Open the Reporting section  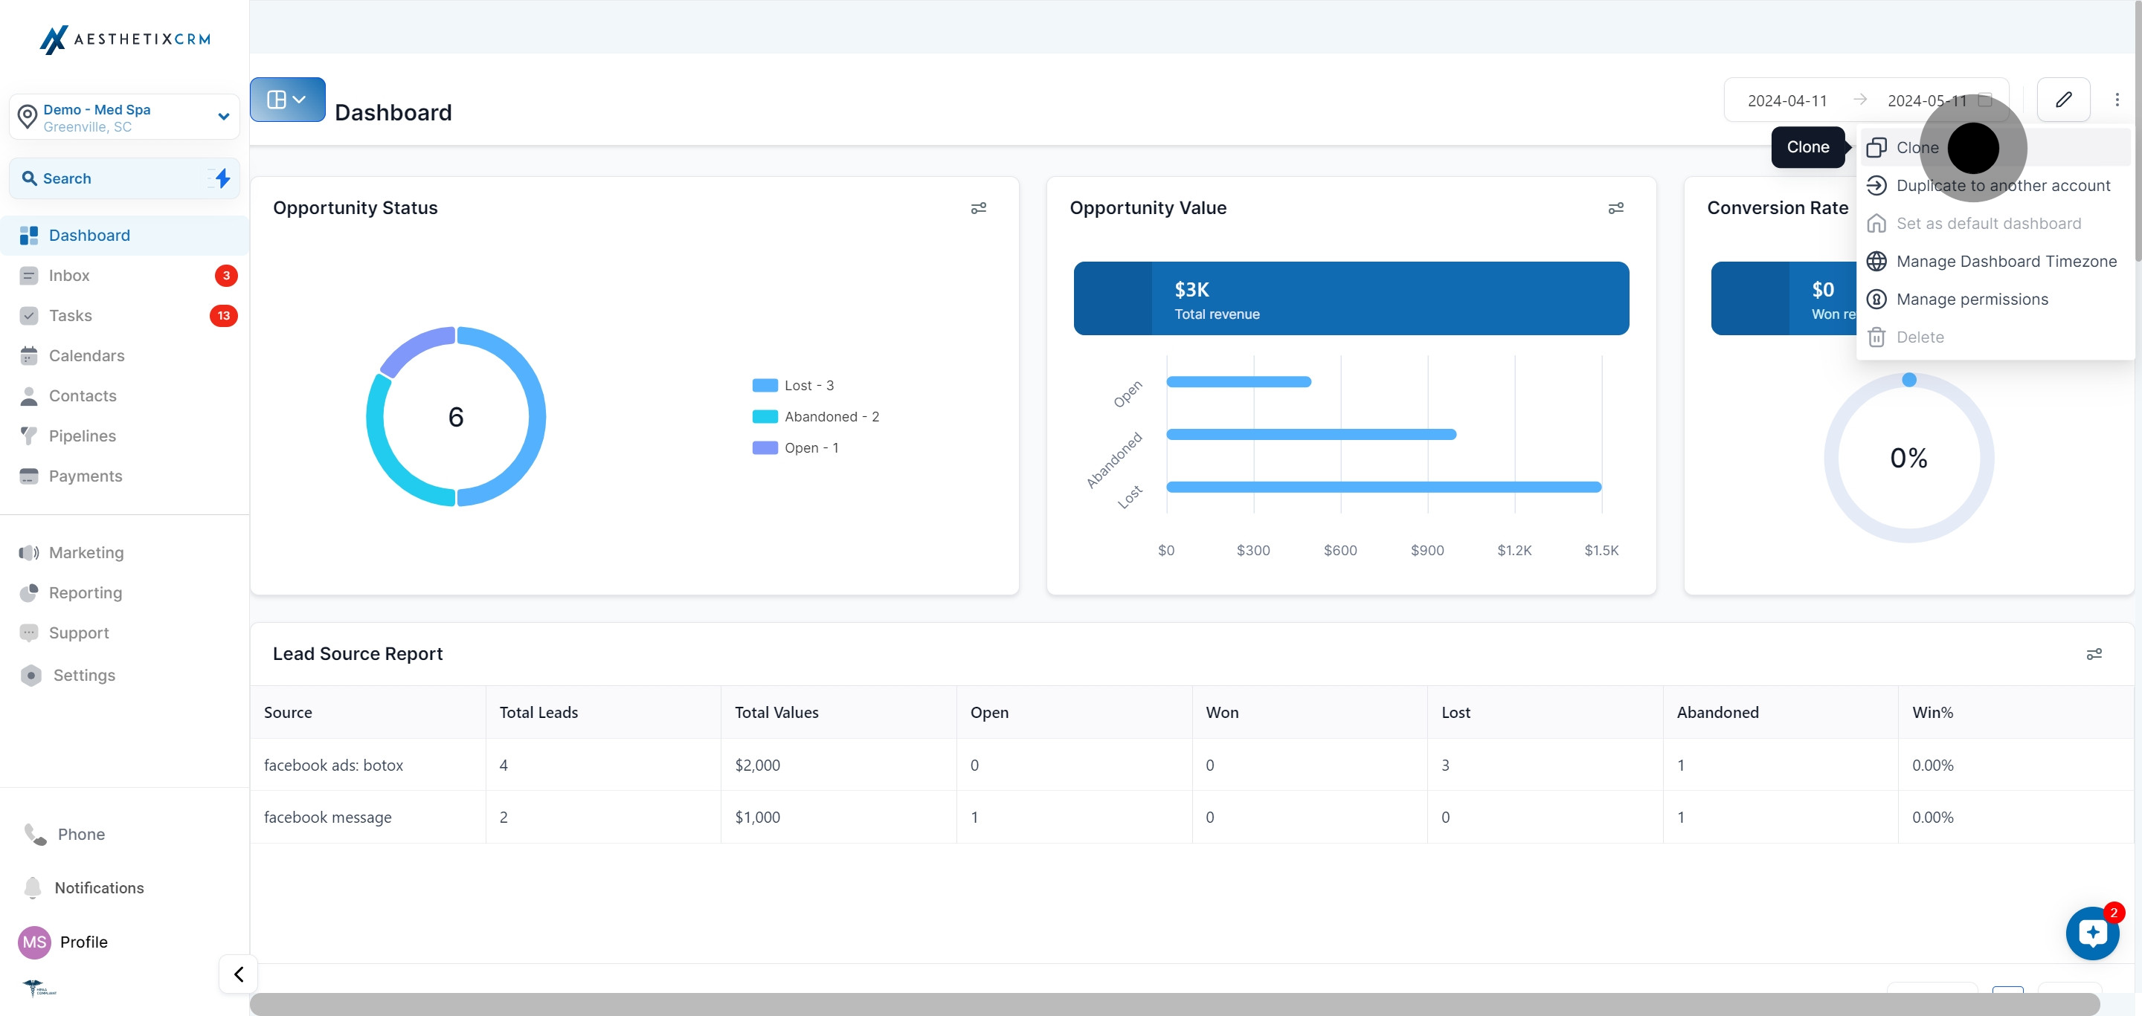(86, 593)
